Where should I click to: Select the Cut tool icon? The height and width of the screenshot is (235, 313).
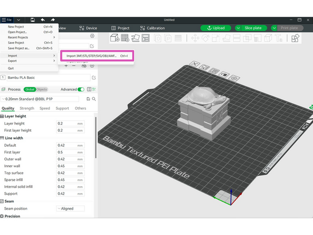tap(237, 38)
